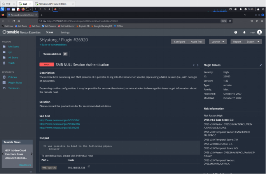Click the 445 / tcp / cifs port tag

49,167
